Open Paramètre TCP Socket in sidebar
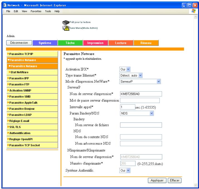This screenshot has width=199, height=189. click(x=32, y=145)
